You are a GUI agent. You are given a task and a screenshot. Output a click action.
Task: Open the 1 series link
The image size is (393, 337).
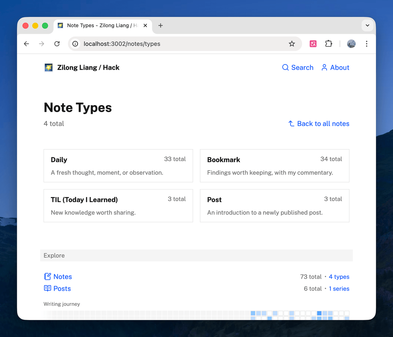(x=339, y=289)
